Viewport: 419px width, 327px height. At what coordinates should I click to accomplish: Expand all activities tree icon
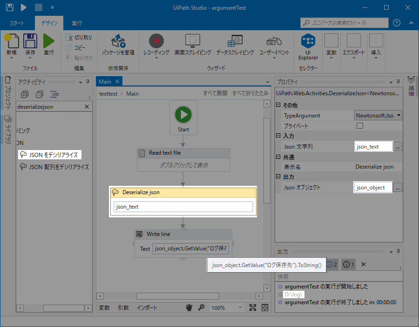click(25, 94)
